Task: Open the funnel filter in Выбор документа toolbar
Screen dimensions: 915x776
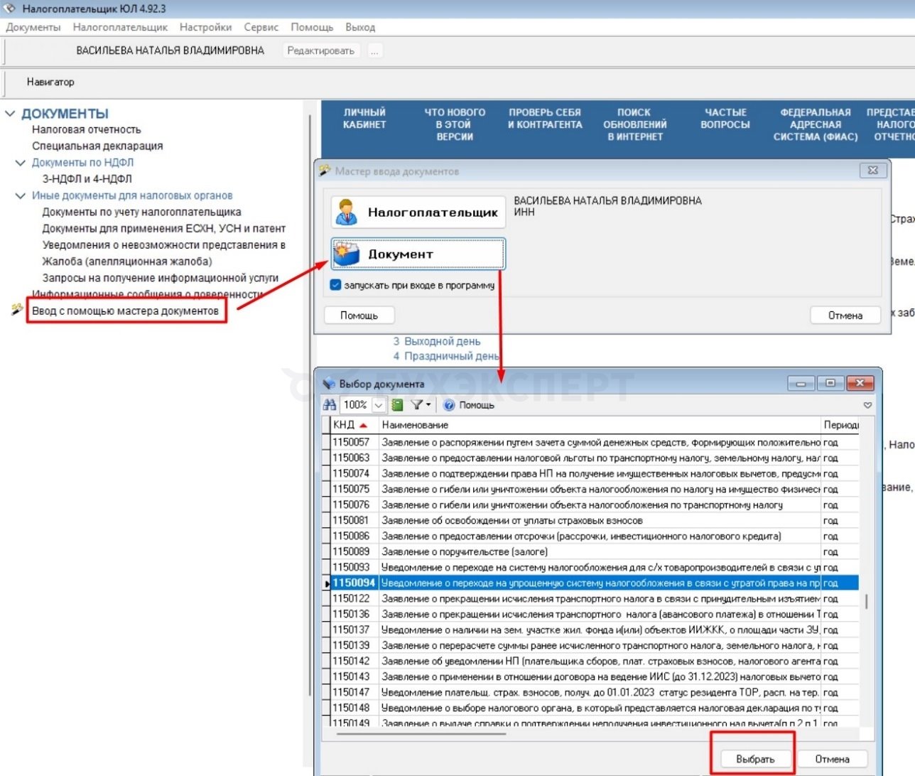Action: coord(420,404)
